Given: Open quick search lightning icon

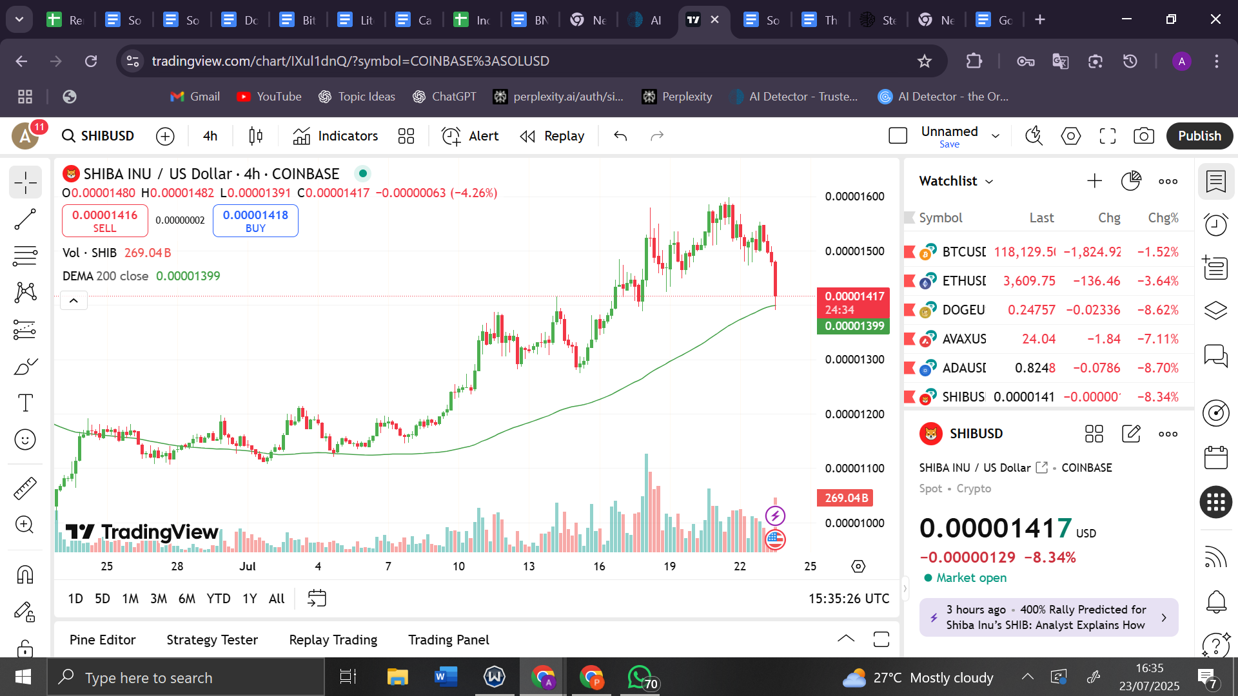Looking at the screenshot, I should point(1034,136).
